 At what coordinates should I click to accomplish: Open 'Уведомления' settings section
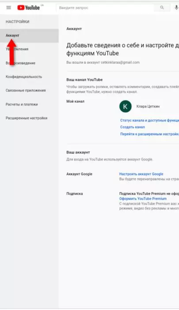point(29,49)
